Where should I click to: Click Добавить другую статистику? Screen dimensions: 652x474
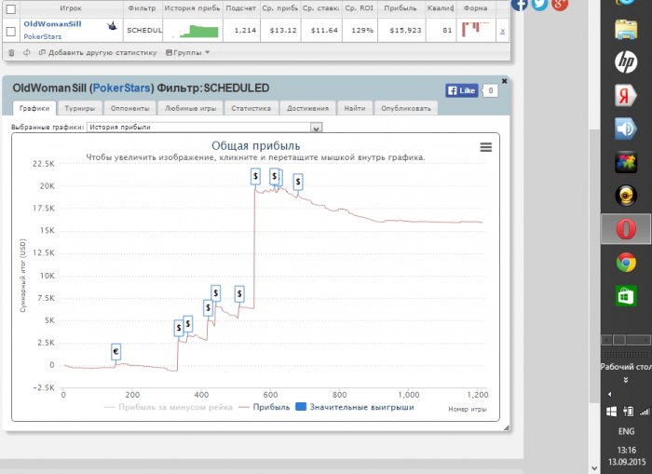(x=98, y=53)
